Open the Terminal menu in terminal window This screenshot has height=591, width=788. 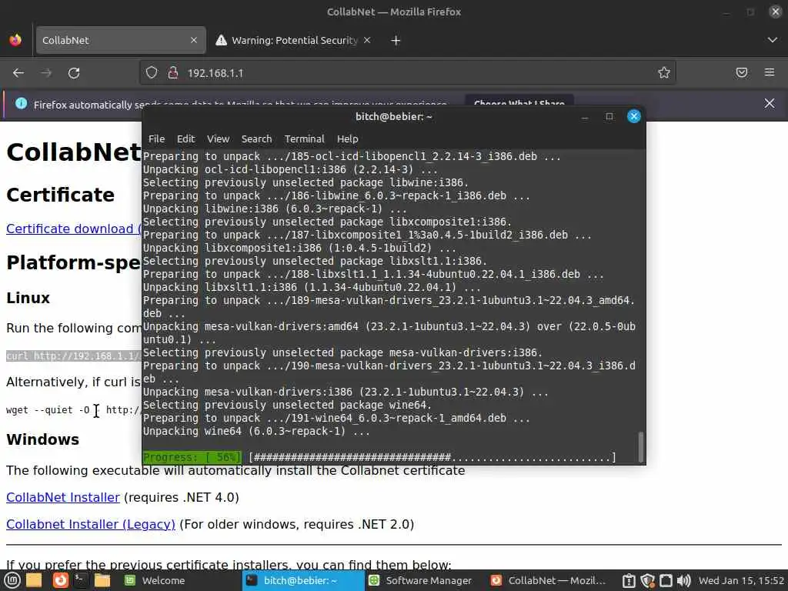point(305,139)
